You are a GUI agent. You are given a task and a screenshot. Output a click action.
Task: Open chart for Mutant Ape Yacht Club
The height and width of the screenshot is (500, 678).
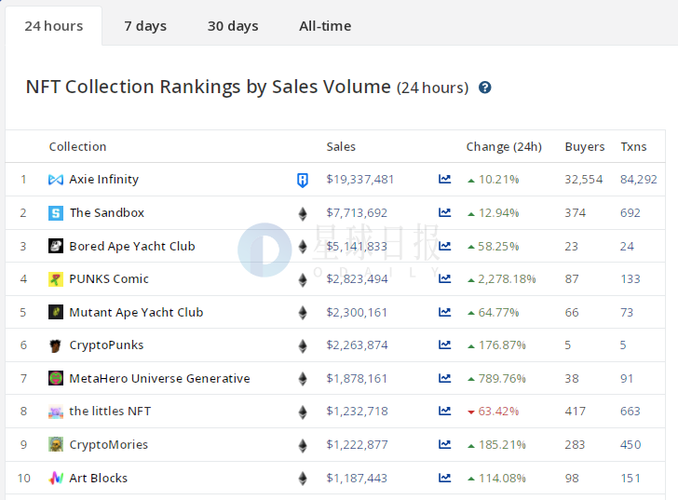(444, 312)
